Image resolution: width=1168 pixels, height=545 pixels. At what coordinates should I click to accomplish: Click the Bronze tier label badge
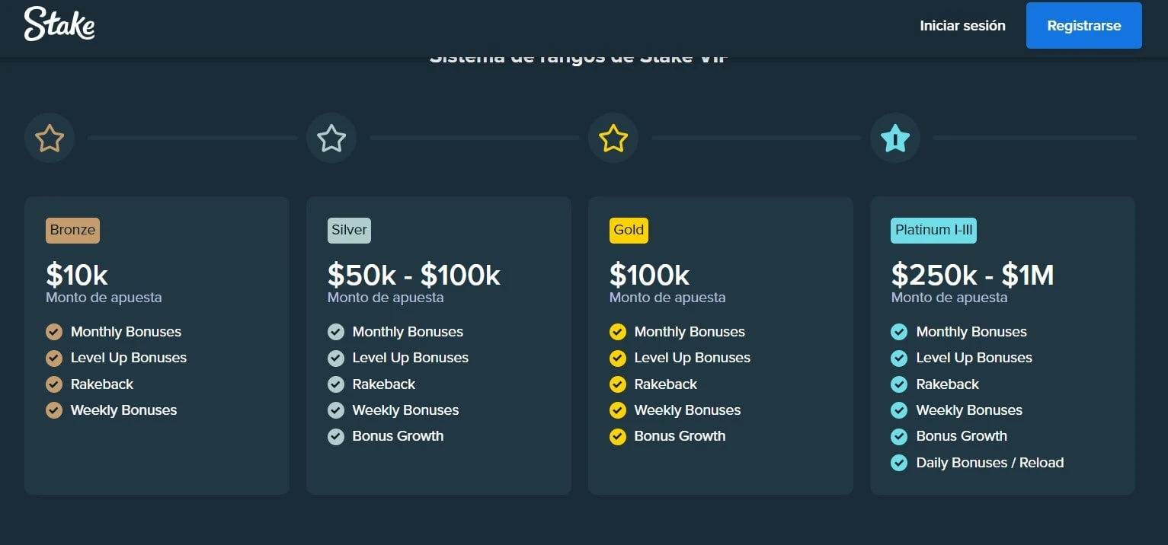72,230
